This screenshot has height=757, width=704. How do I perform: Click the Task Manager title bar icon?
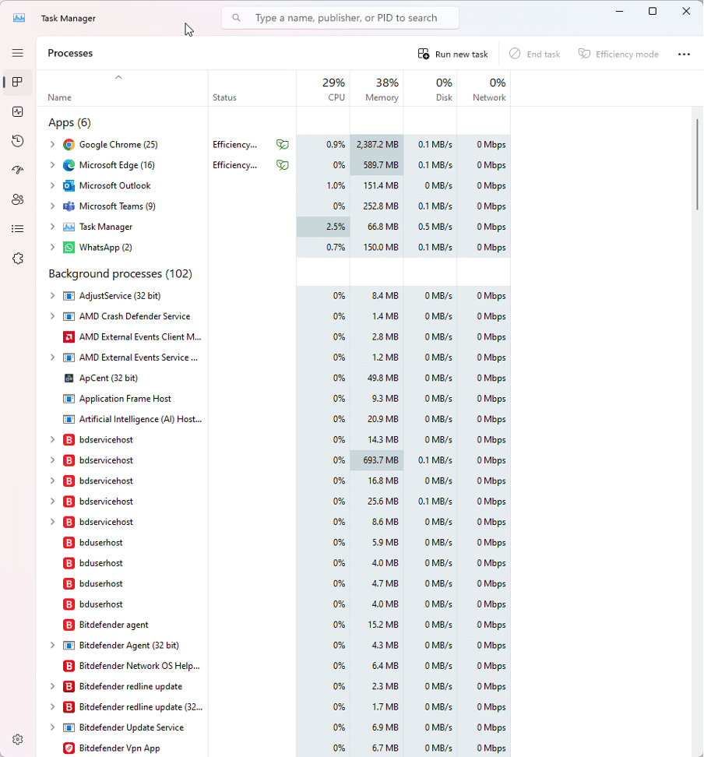click(19, 18)
